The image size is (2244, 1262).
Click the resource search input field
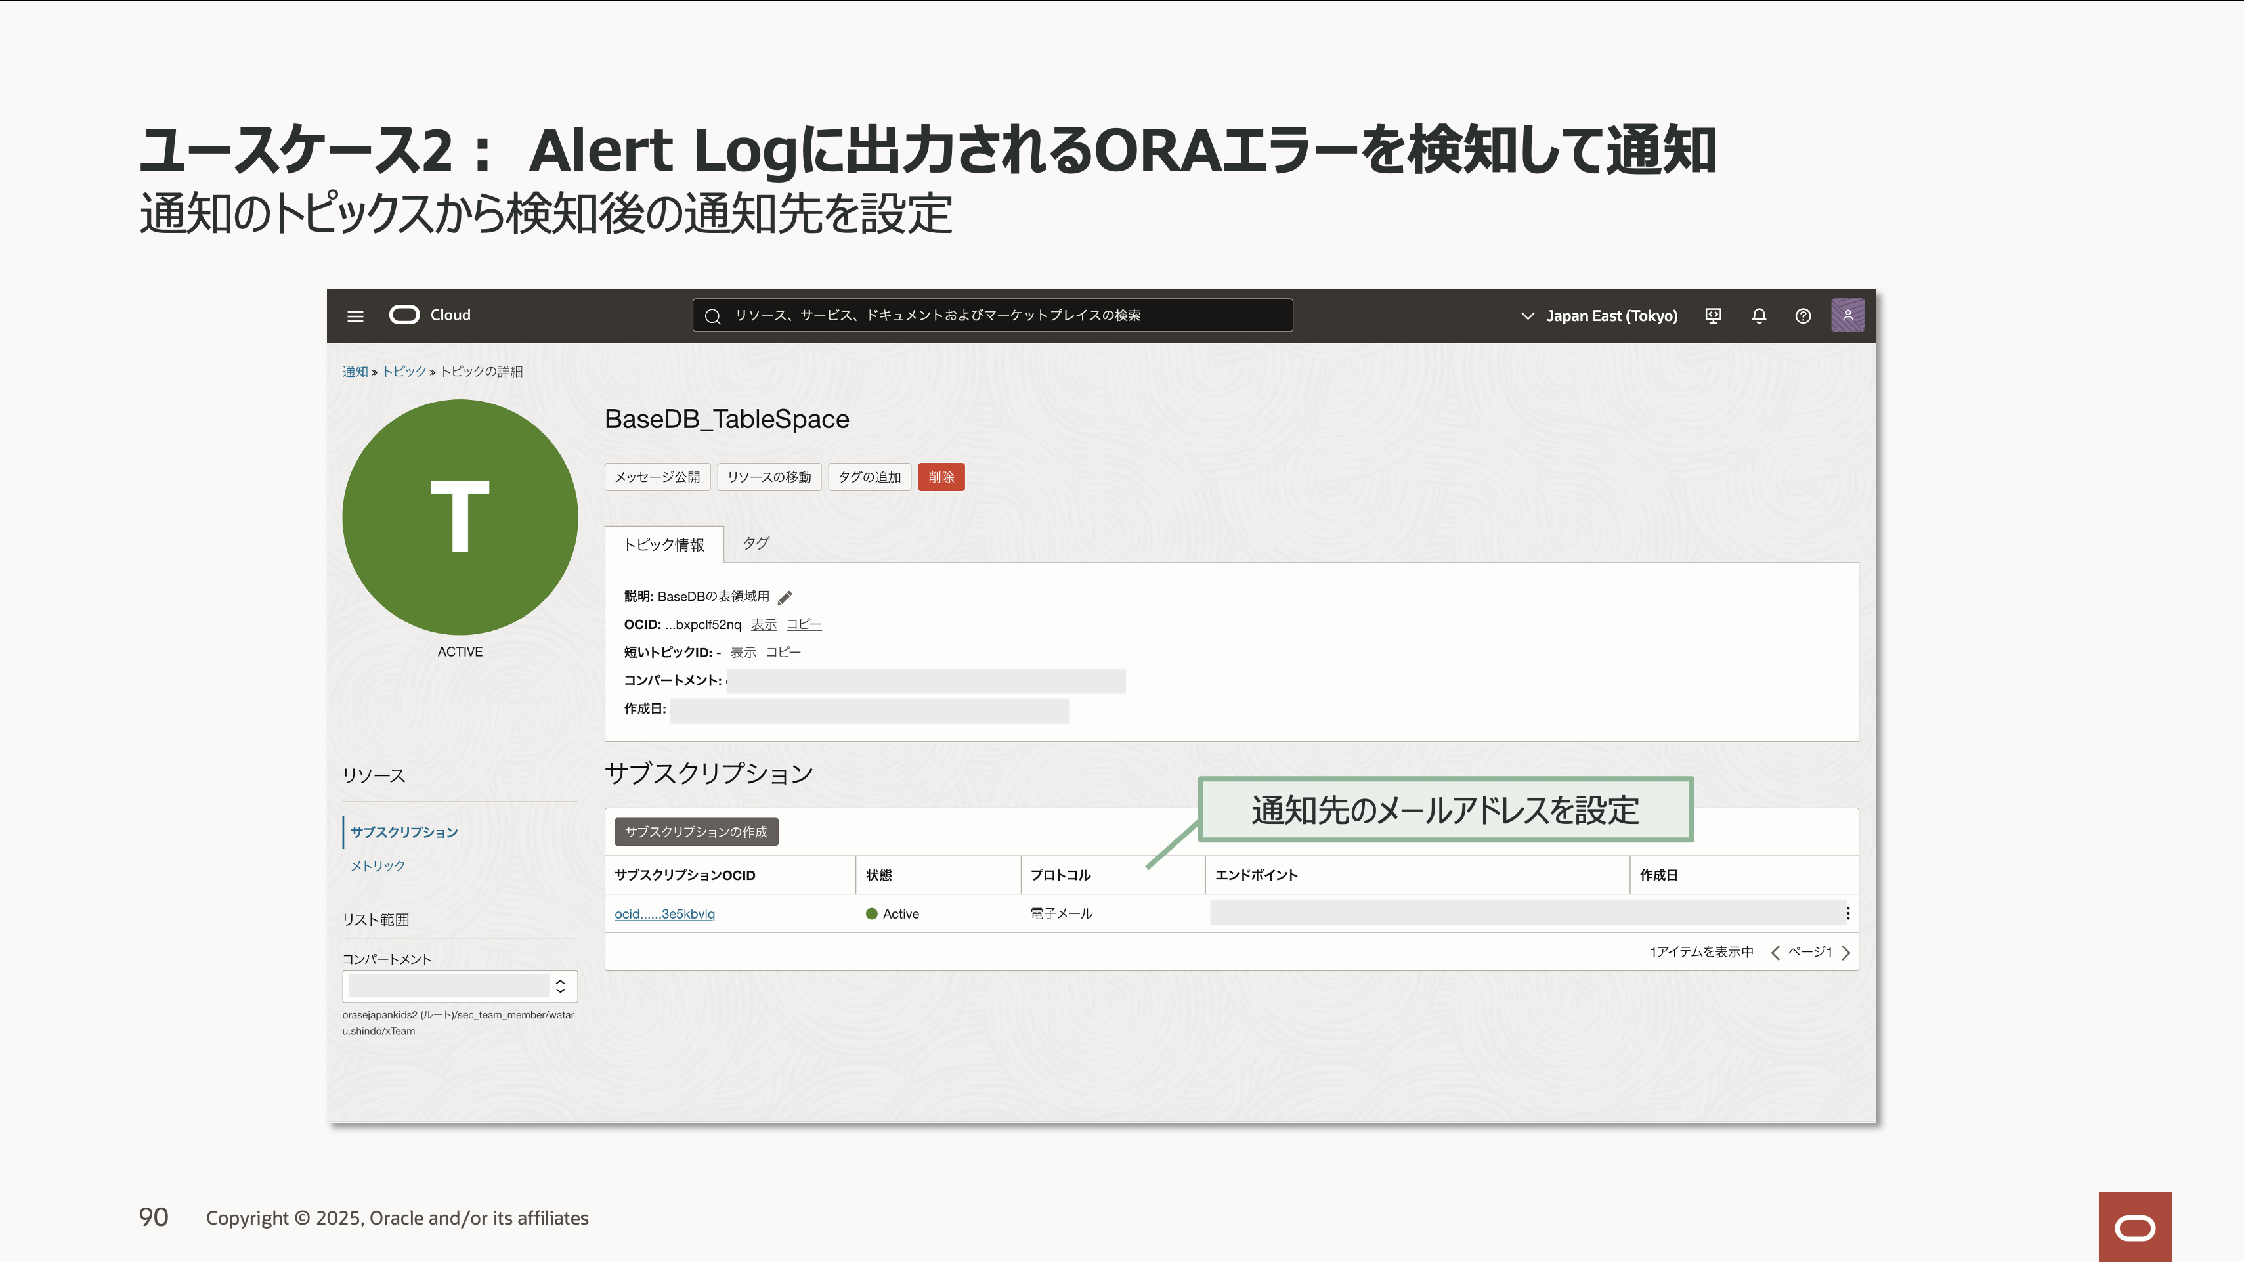tap(993, 315)
